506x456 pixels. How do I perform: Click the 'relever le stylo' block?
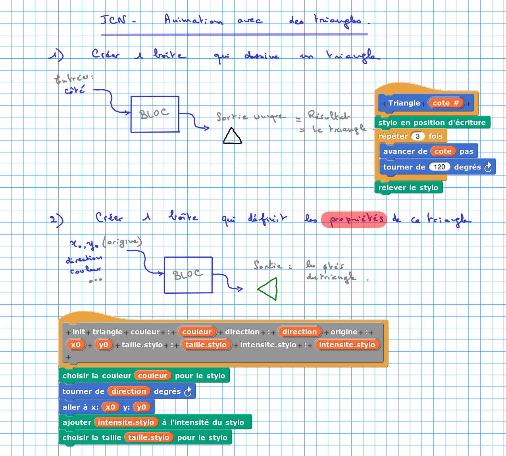pyautogui.click(x=408, y=188)
